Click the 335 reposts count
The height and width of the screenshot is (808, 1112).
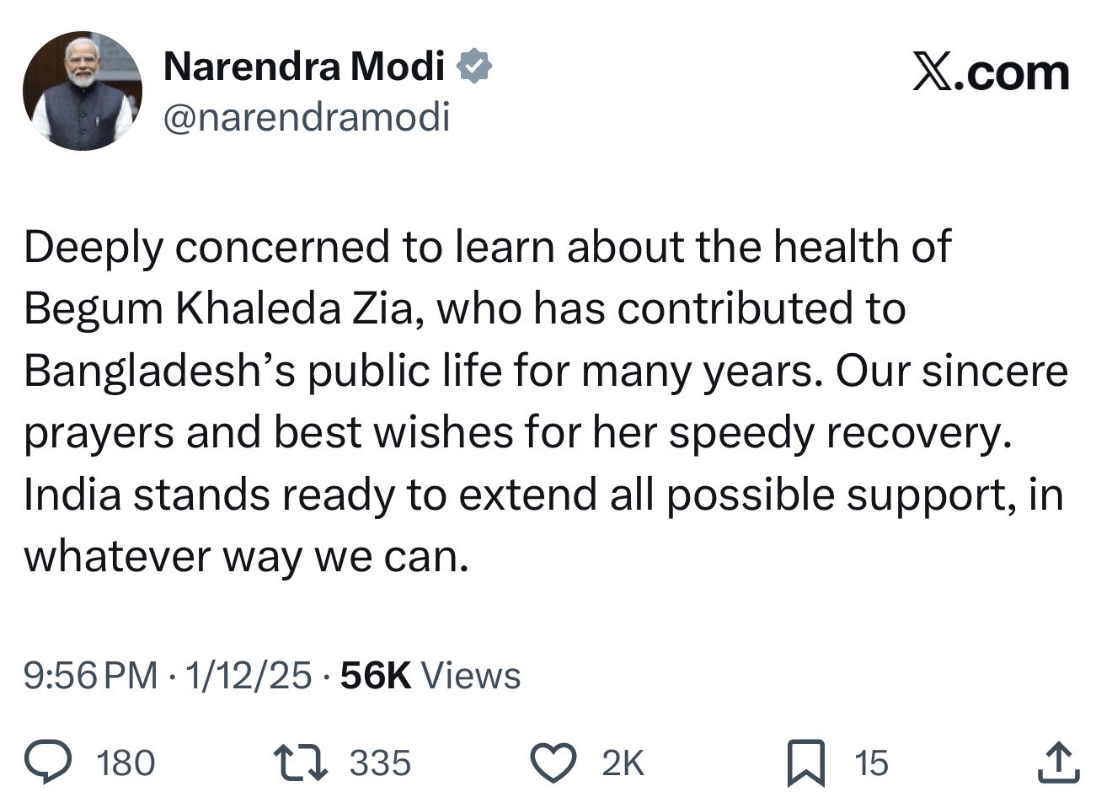tap(380, 763)
